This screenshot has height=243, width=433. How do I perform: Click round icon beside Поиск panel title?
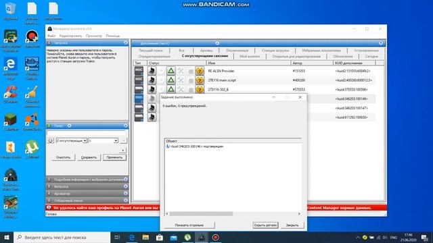pos(69,126)
